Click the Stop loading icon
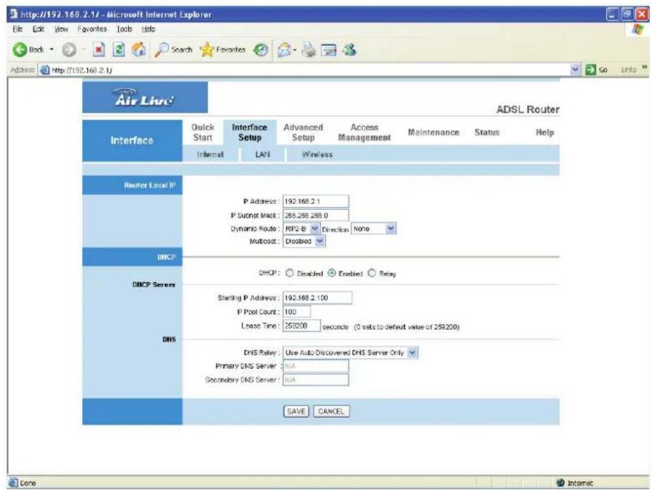This screenshot has width=652, height=490. [x=99, y=50]
